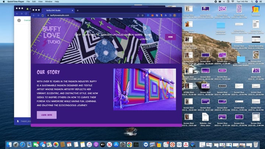Screen dimensions: 265x149
Task: Click the Chrome profile avatar
Action: click(x=174, y=15)
